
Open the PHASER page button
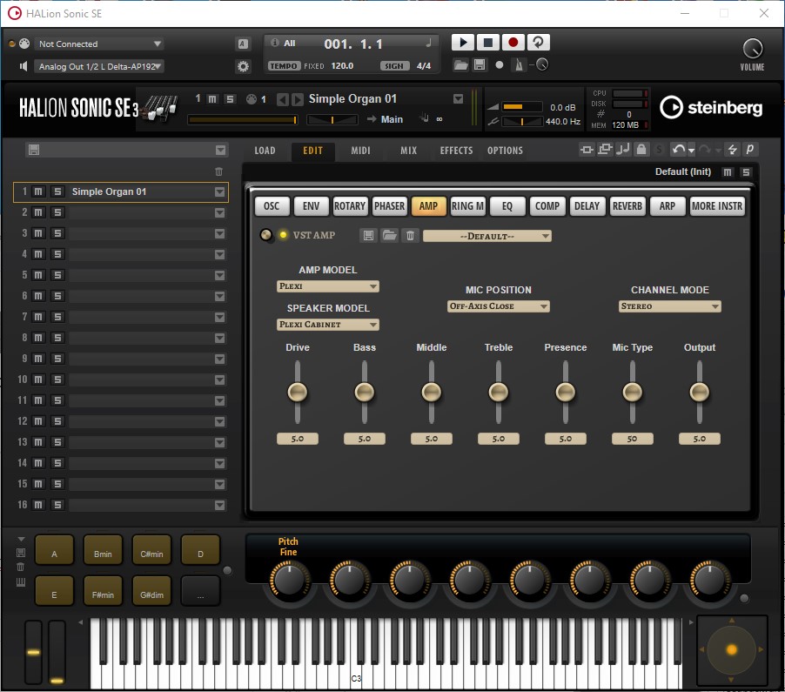click(389, 206)
